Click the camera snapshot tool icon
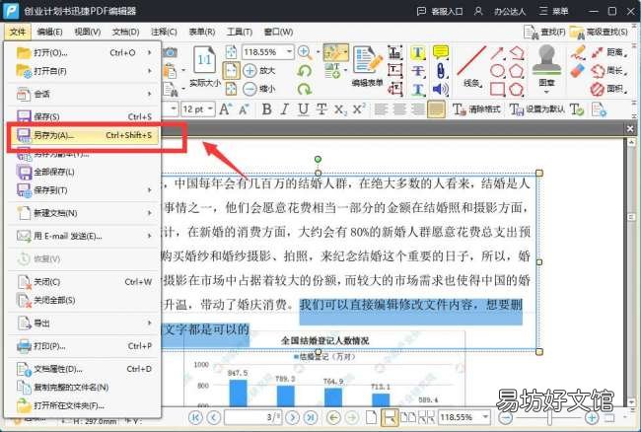The image size is (641, 432). point(170,52)
